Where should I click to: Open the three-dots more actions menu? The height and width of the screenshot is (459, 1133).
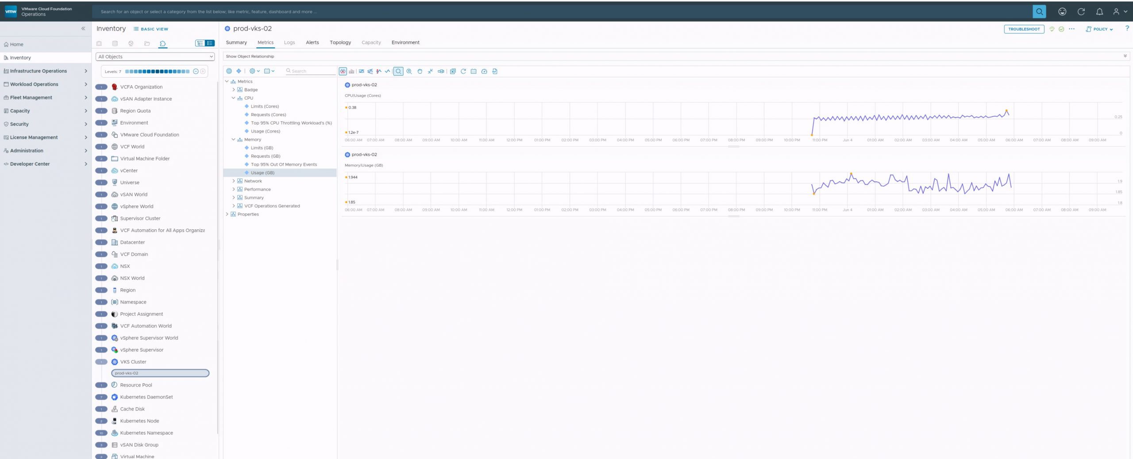(1071, 29)
